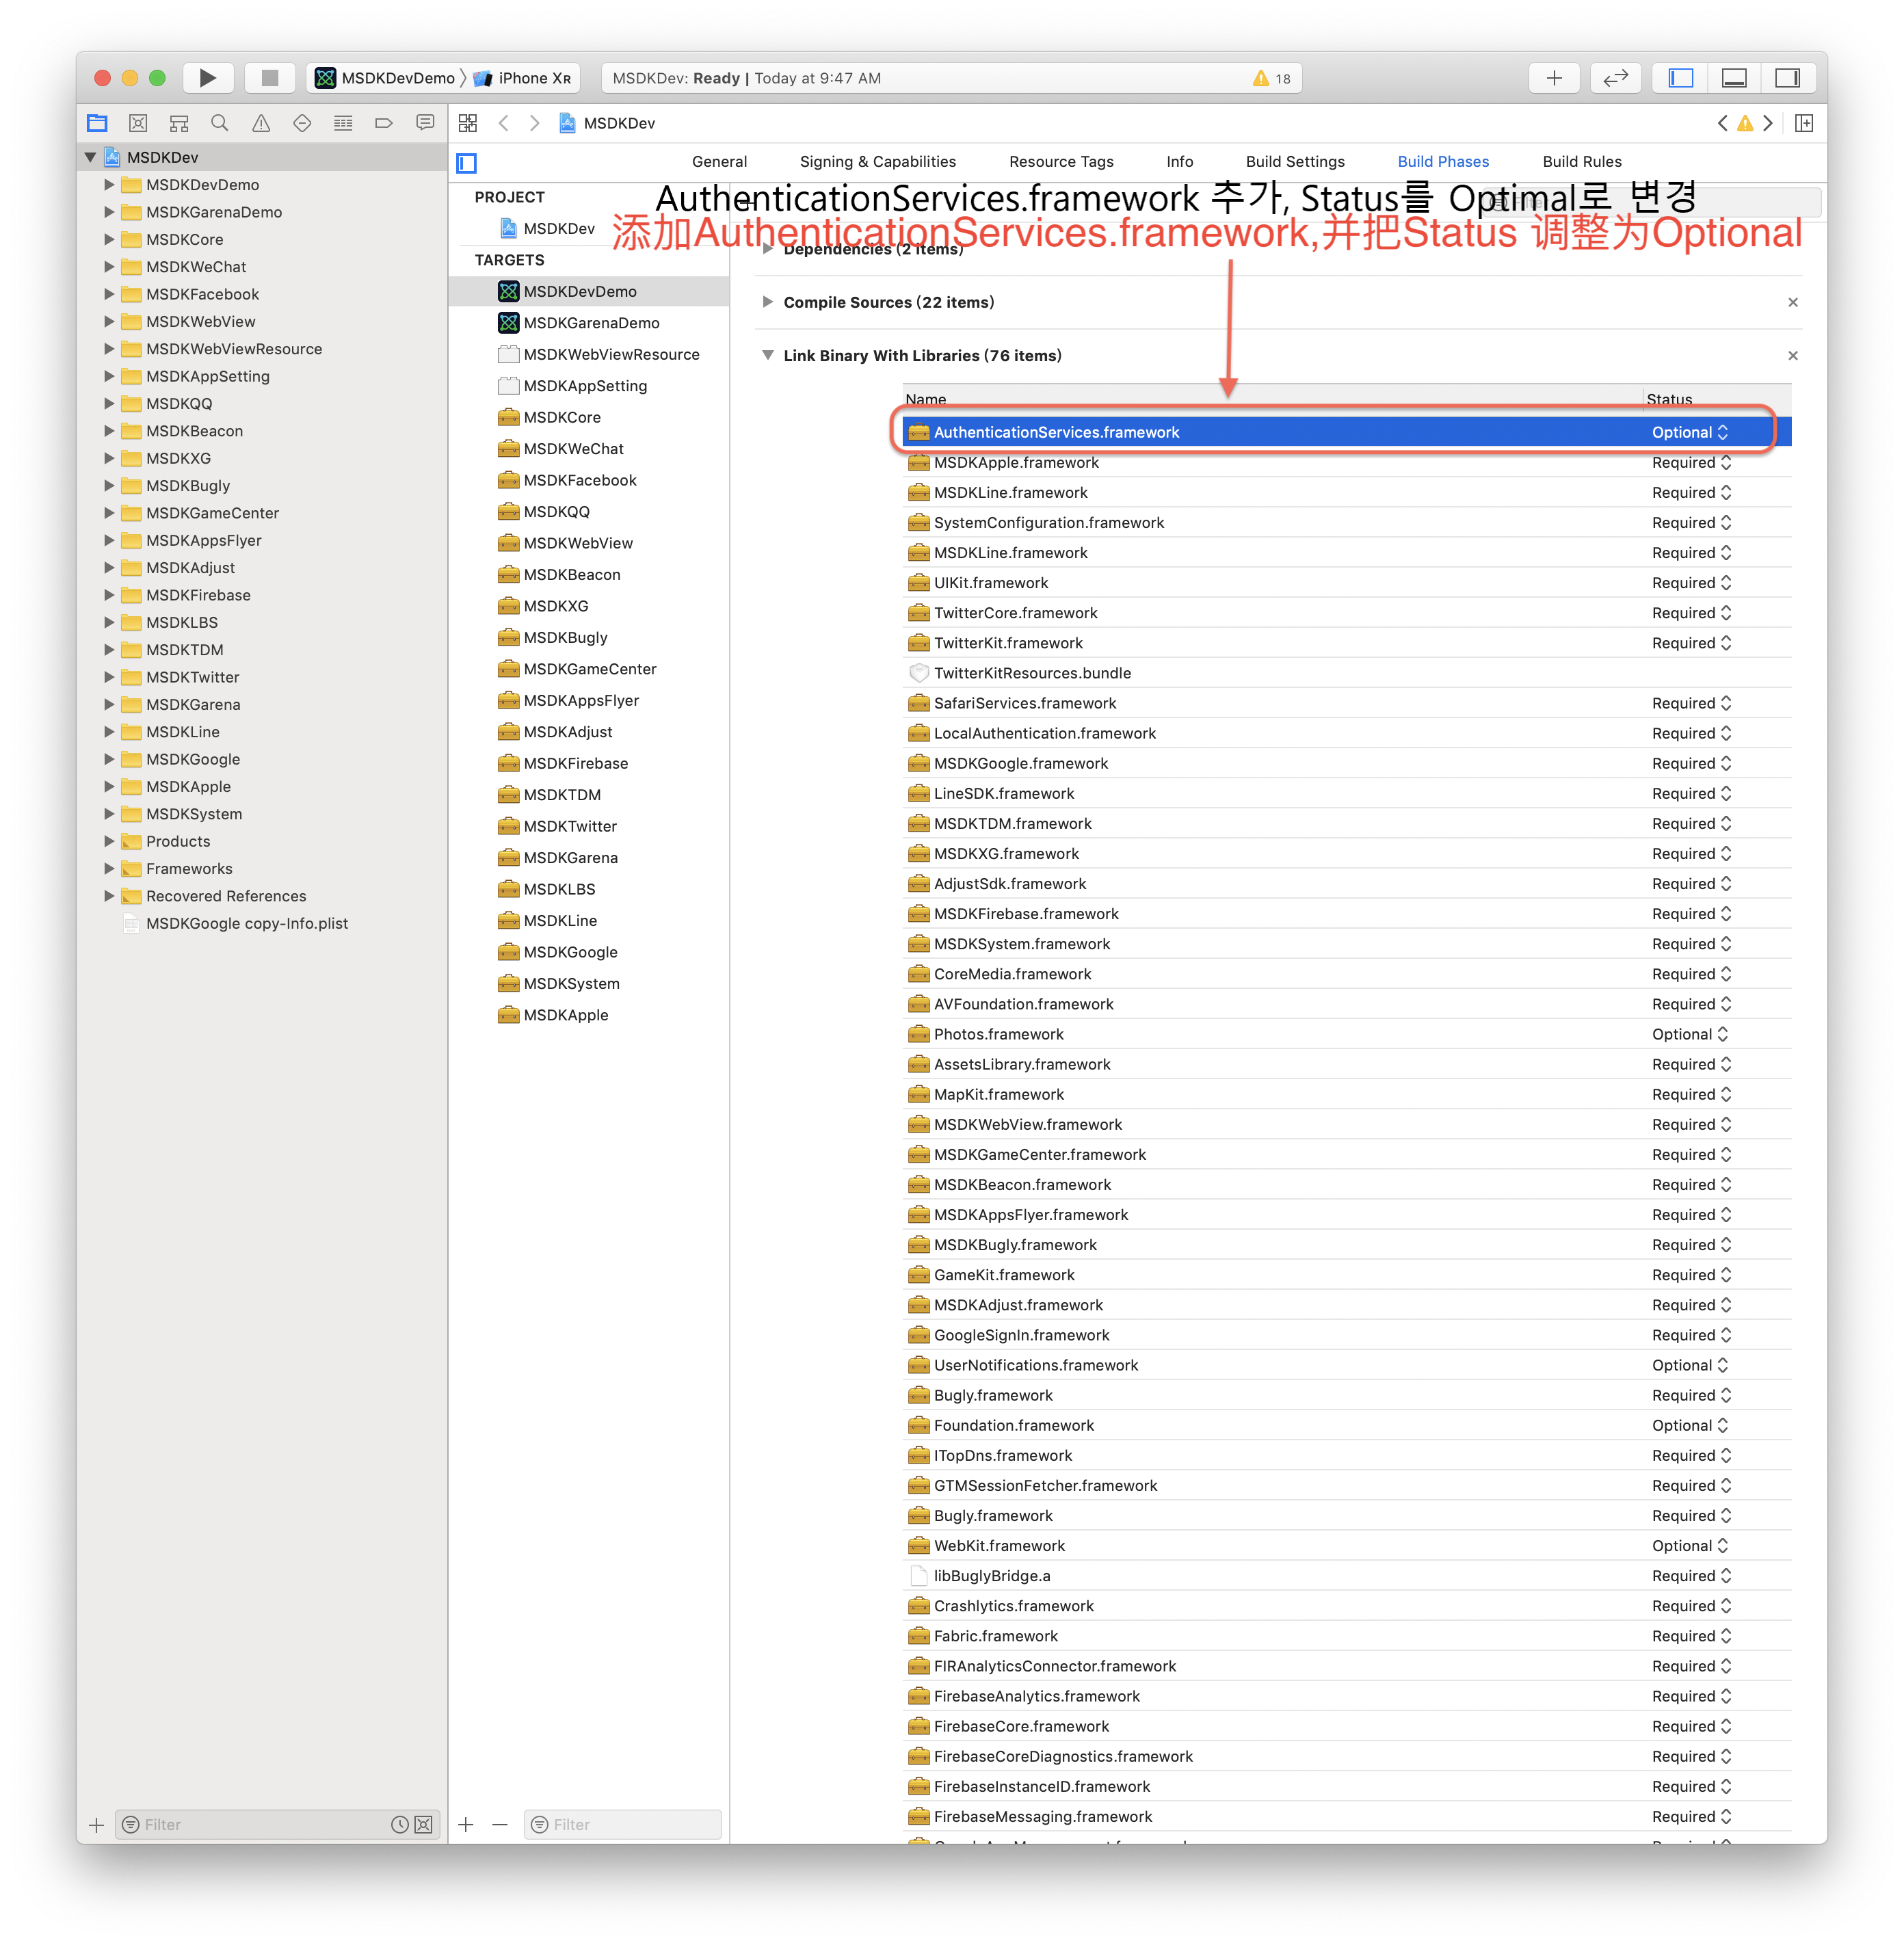The image size is (1904, 1945).
Task: Select the MSDKWebViewResource target
Action: click(x=590, y=354)
